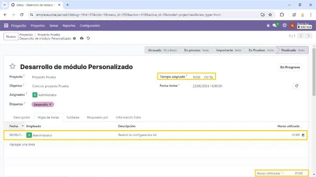Delete the timesheet line with trash icon
Viewport: 316px width, 177px height.
pos(303,135)
